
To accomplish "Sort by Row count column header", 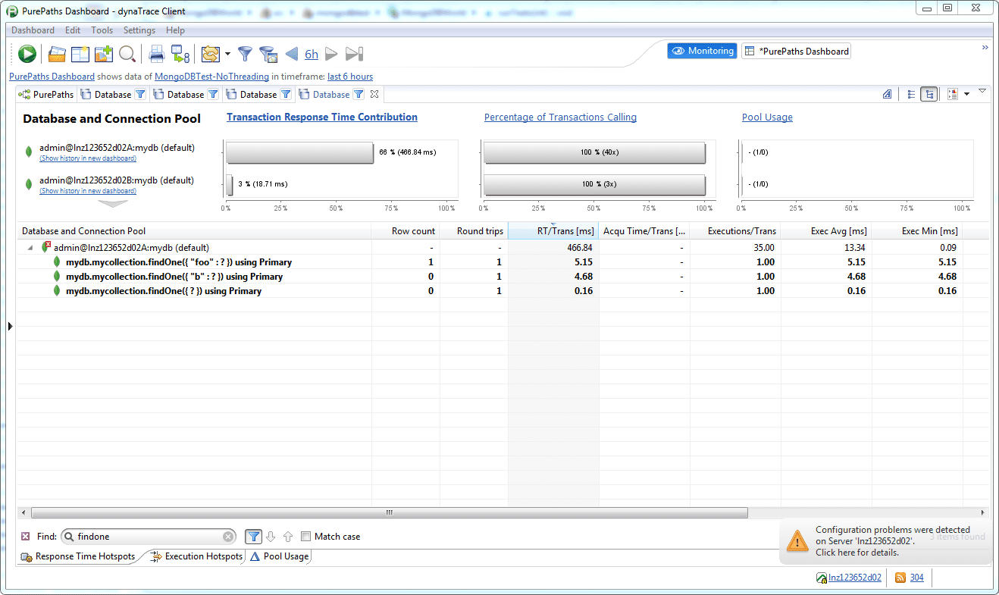I will [x=406, y=231].
